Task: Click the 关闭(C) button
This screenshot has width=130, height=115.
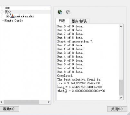Action: point(117,109)
